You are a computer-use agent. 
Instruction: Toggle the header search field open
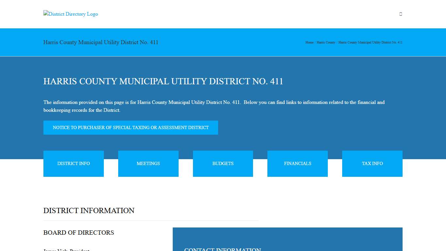click(401, 14)
